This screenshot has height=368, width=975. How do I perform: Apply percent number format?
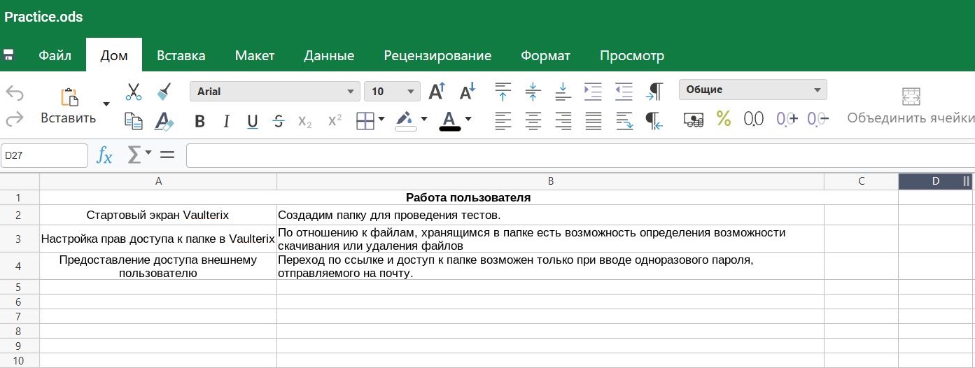(x=724, y=119)
